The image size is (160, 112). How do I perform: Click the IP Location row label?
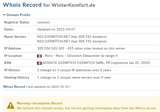tap(13, 56)
